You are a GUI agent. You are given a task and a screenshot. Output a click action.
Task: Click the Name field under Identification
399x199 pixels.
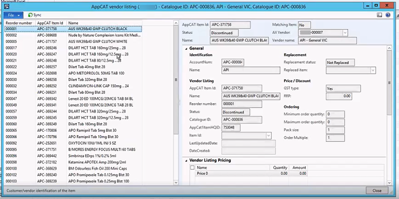[251, 70]
